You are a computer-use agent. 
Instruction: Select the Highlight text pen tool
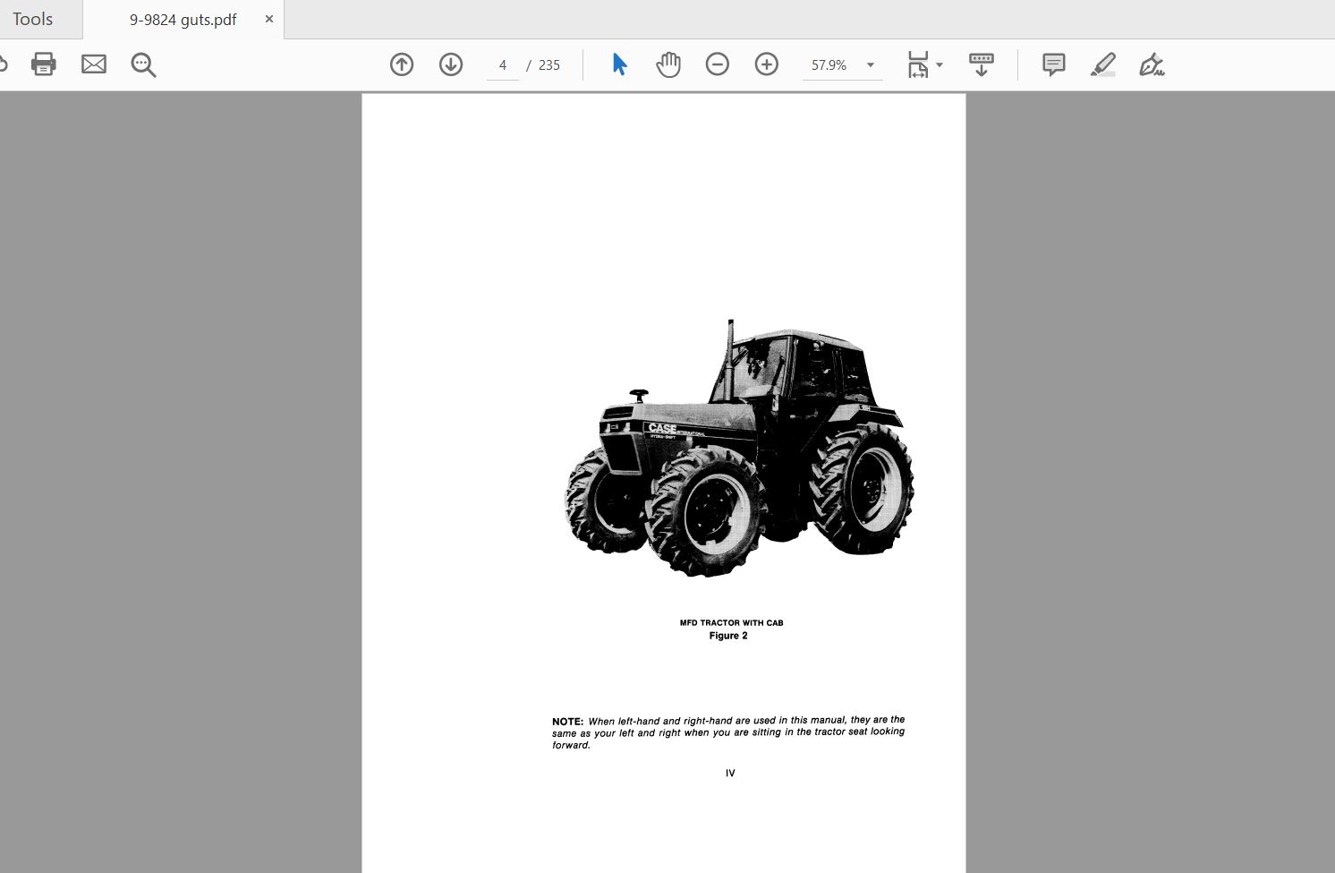(1103, 64)
